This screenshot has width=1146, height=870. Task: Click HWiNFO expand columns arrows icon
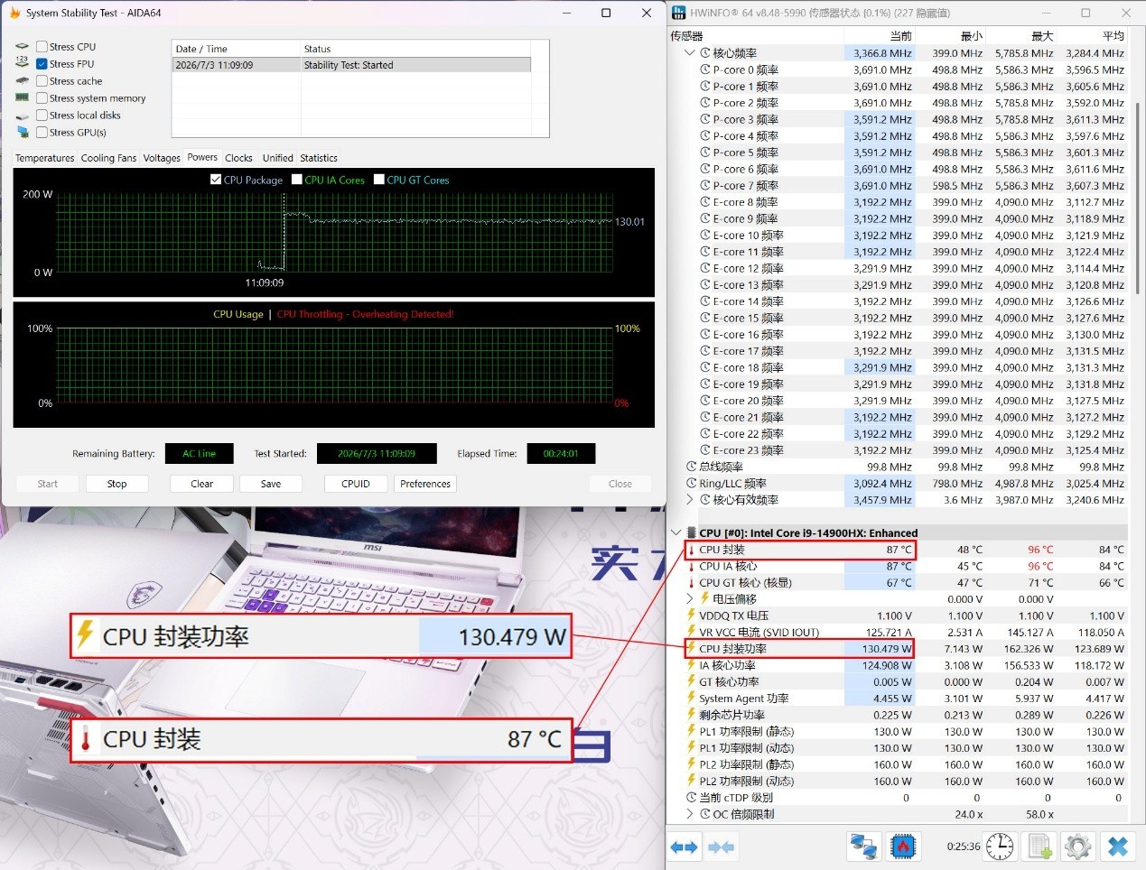tap(684, 847)
